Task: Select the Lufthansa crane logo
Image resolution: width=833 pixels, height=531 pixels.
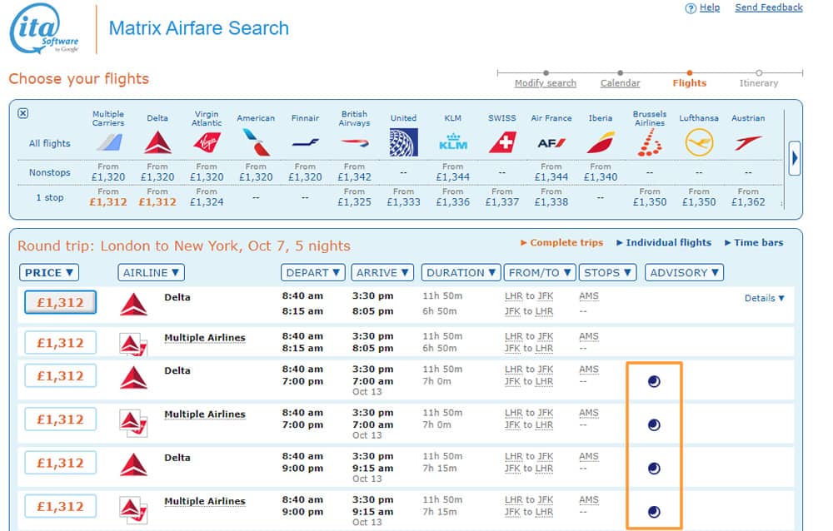Action: pyautogui.click(x=699, y=142)
